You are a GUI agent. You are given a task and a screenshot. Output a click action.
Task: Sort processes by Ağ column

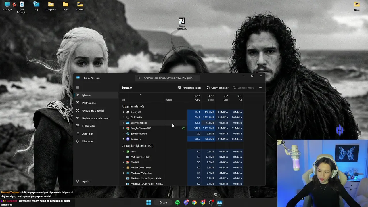pyautogui.click(x=236, y=98)
